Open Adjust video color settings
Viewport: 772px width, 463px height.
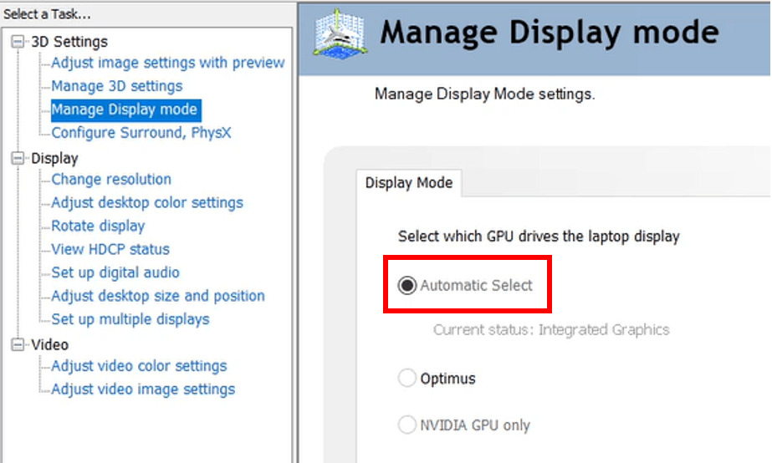(x=139, y=366)
